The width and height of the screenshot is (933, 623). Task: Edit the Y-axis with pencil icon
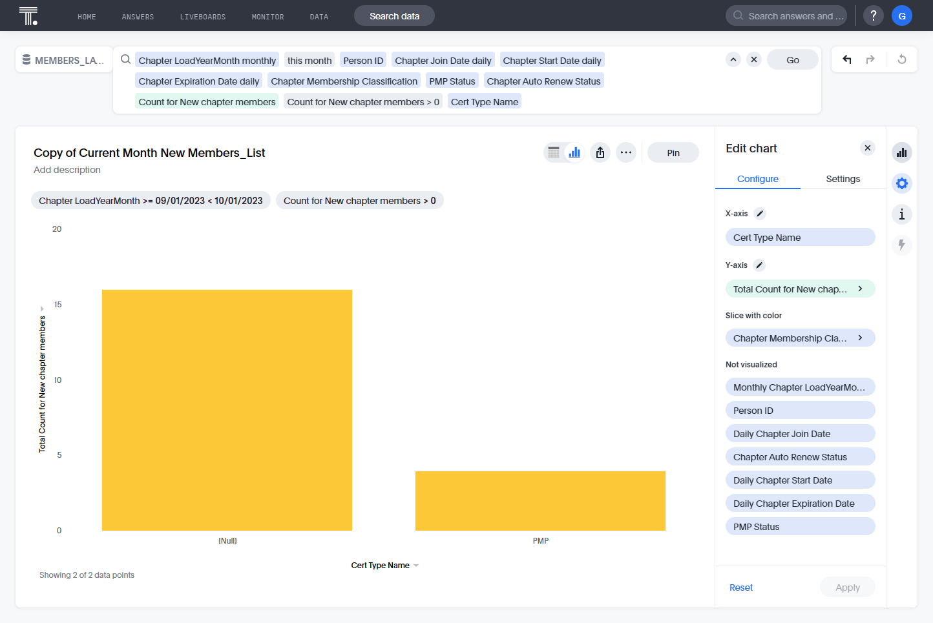[x=760, y=265]
